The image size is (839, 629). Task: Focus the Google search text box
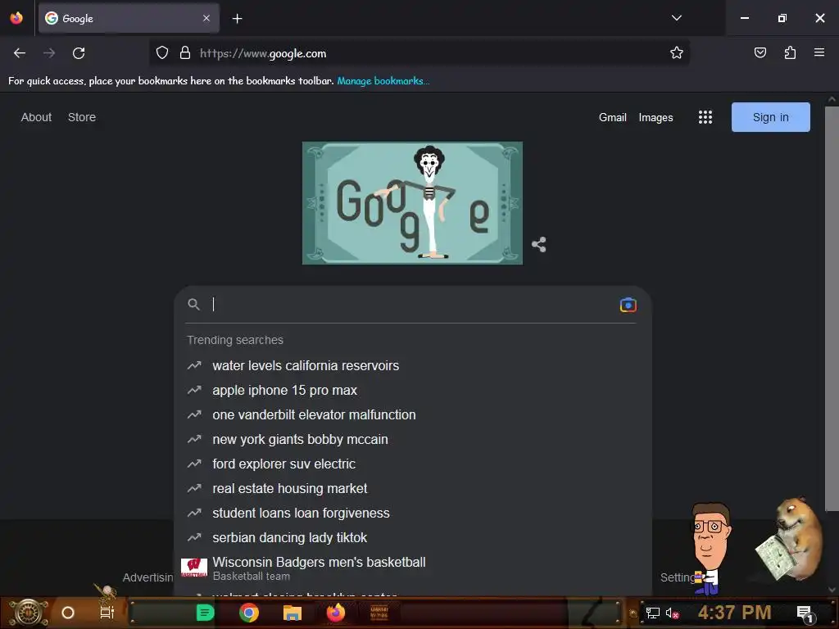(x=412, y=305)
